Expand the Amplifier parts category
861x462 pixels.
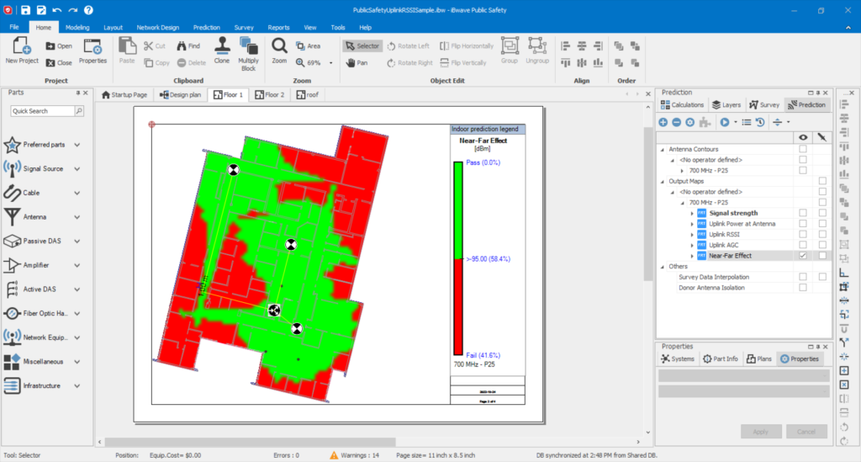click(x=77, y=265)
